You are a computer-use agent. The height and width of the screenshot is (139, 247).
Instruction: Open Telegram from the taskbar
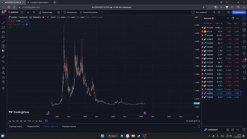click(x=122, y=136)
